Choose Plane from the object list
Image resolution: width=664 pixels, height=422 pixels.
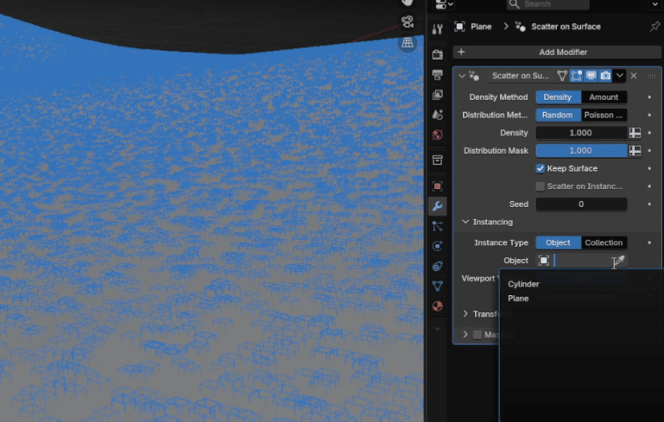click(519, 299)
